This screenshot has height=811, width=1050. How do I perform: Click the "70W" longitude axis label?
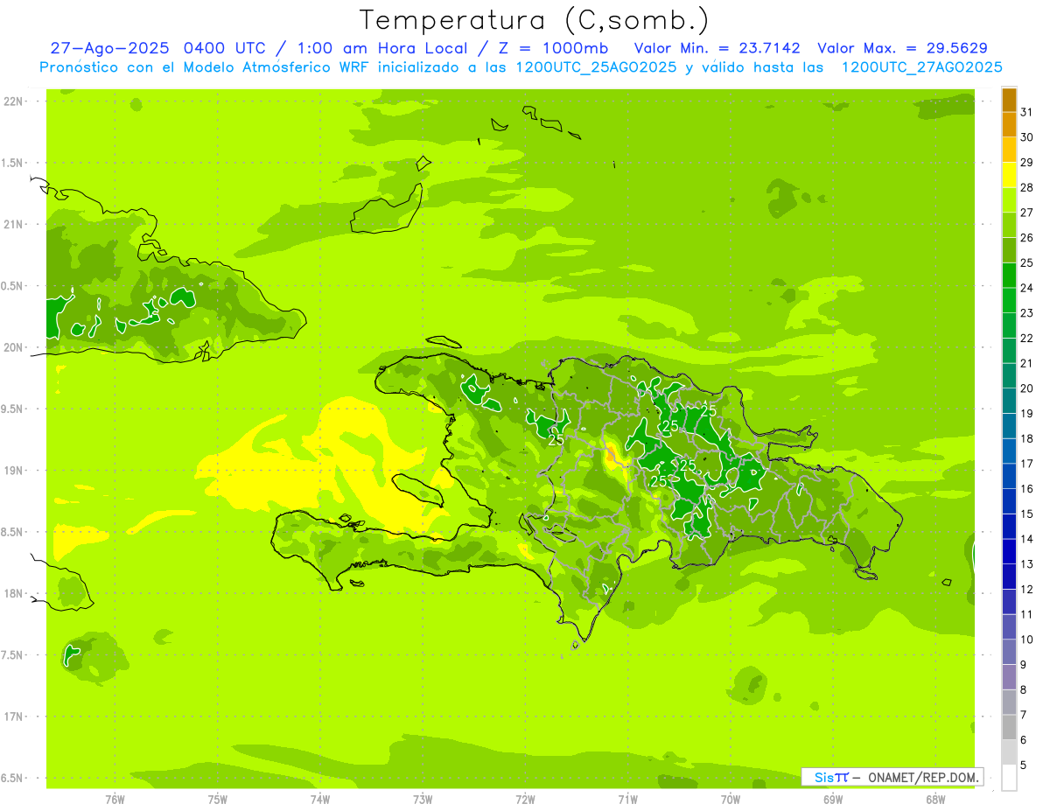tap(731, 799)
